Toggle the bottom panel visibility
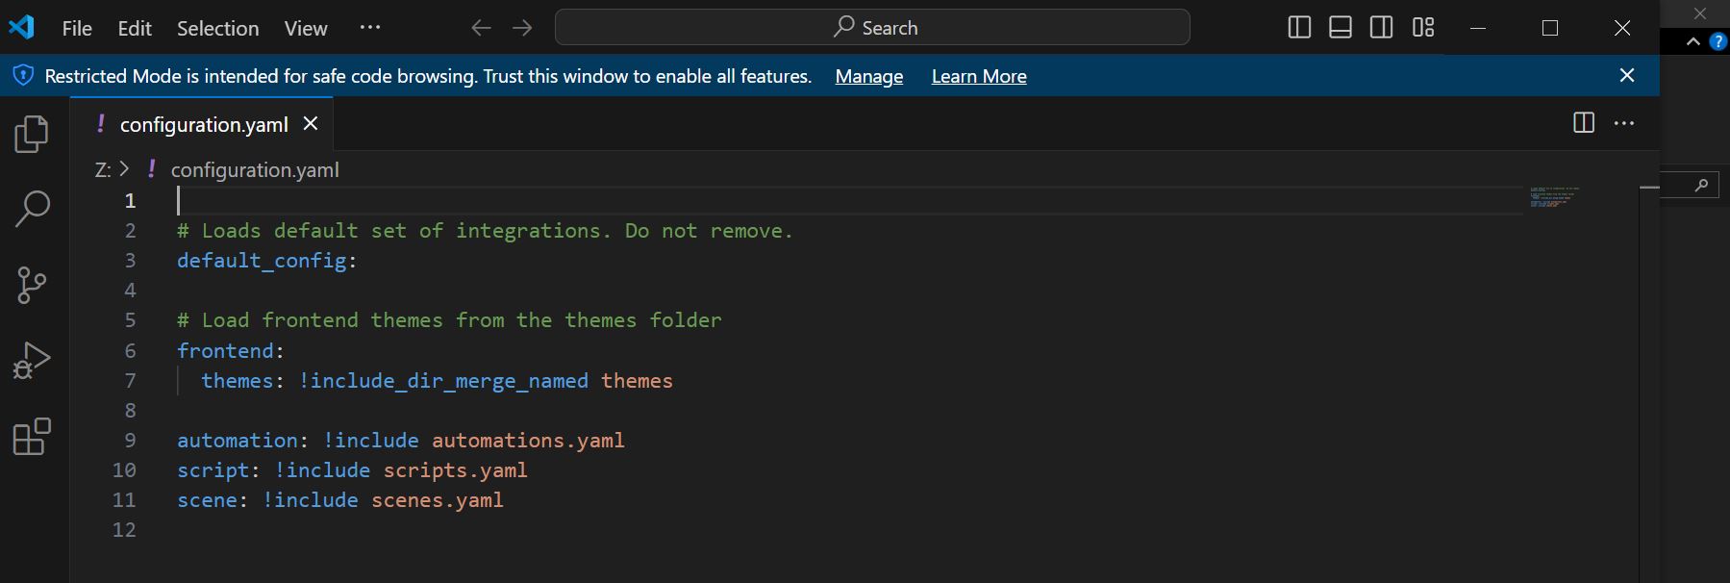This screenshot has height=583, width=1730. click(x=1341, y=28)
